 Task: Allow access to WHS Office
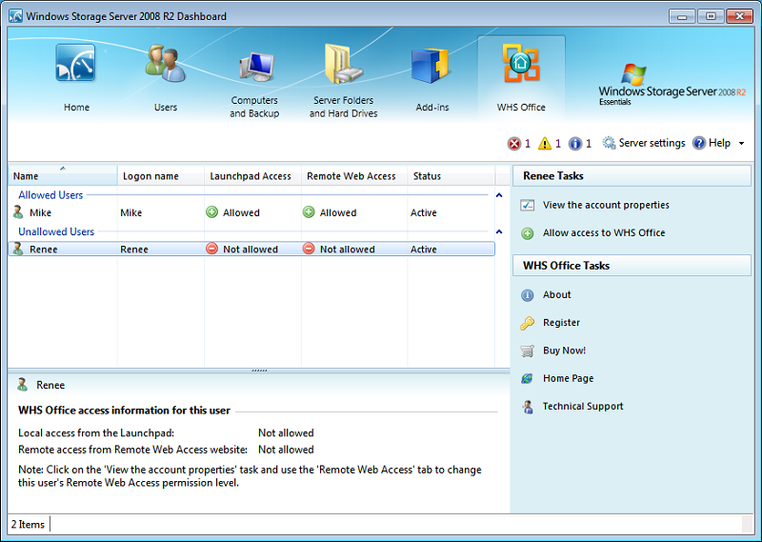(x=604, y=232)
